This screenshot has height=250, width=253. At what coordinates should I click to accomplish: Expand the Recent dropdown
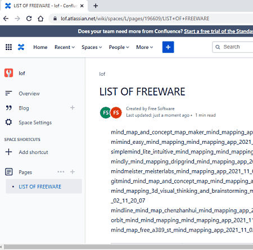pos(65,47)
